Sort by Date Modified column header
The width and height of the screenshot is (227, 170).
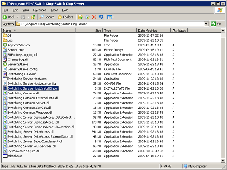tap(154, 31)
